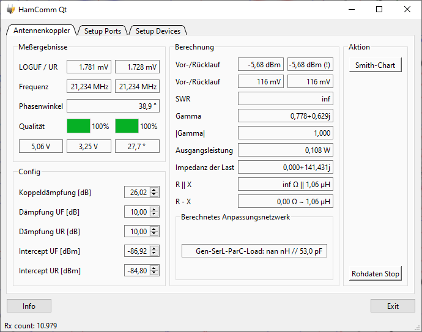Decrease Intercept UR with down arrow
422x332 pixels.
coord(154,273)
